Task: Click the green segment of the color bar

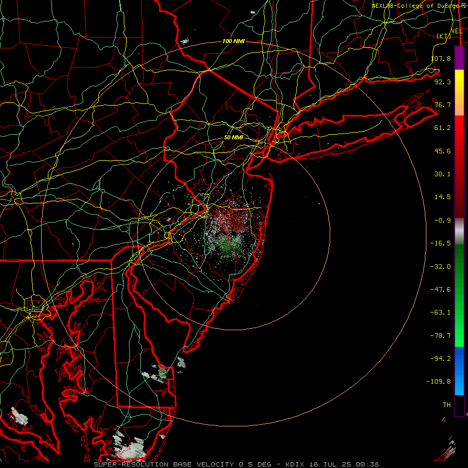Action: pos(459,295)
